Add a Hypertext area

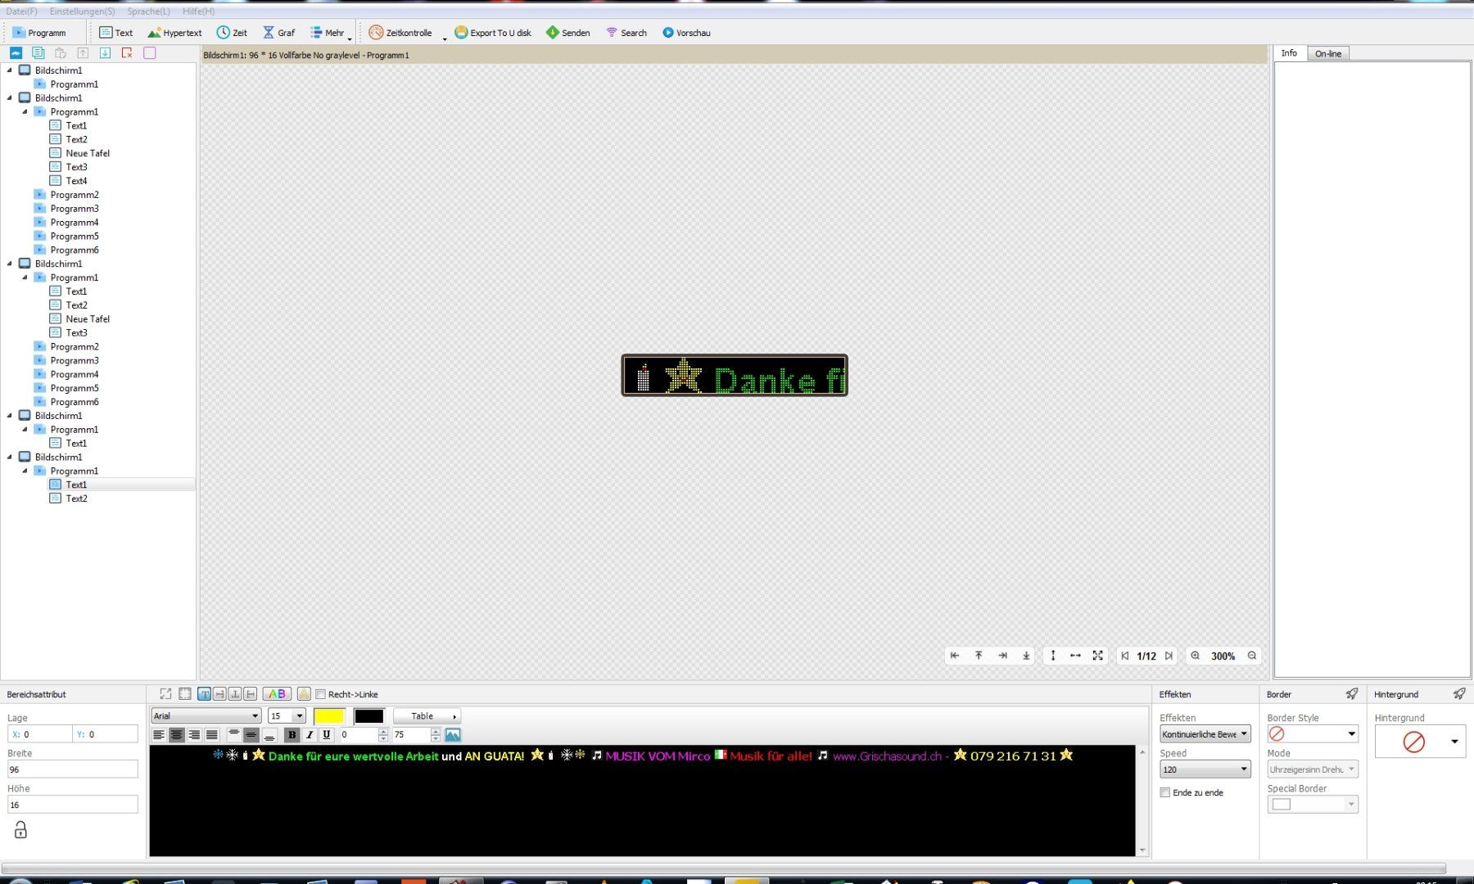click(x=174, y=33)
